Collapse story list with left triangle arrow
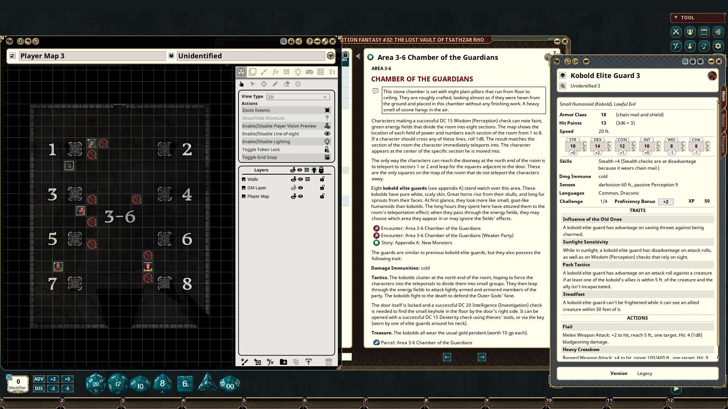 click(x=358, y=56)
